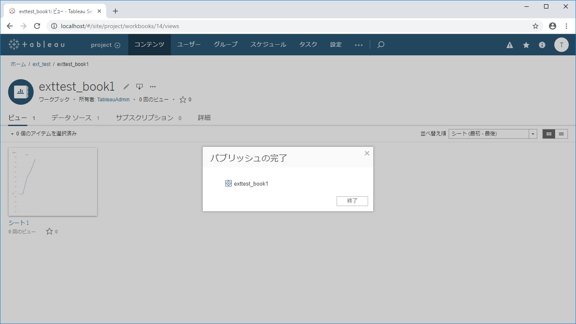Viewport: 576px width, 324px height.
Task: Open the alerts warning triangle icon
Action: point(510,45)
